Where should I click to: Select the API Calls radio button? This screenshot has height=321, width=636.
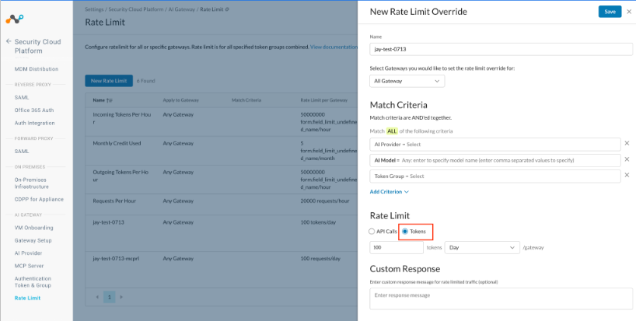point(372,232)
